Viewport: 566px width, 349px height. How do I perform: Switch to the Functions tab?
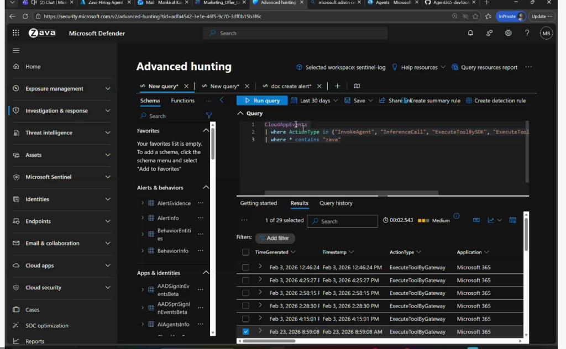(x=182, y=101)
